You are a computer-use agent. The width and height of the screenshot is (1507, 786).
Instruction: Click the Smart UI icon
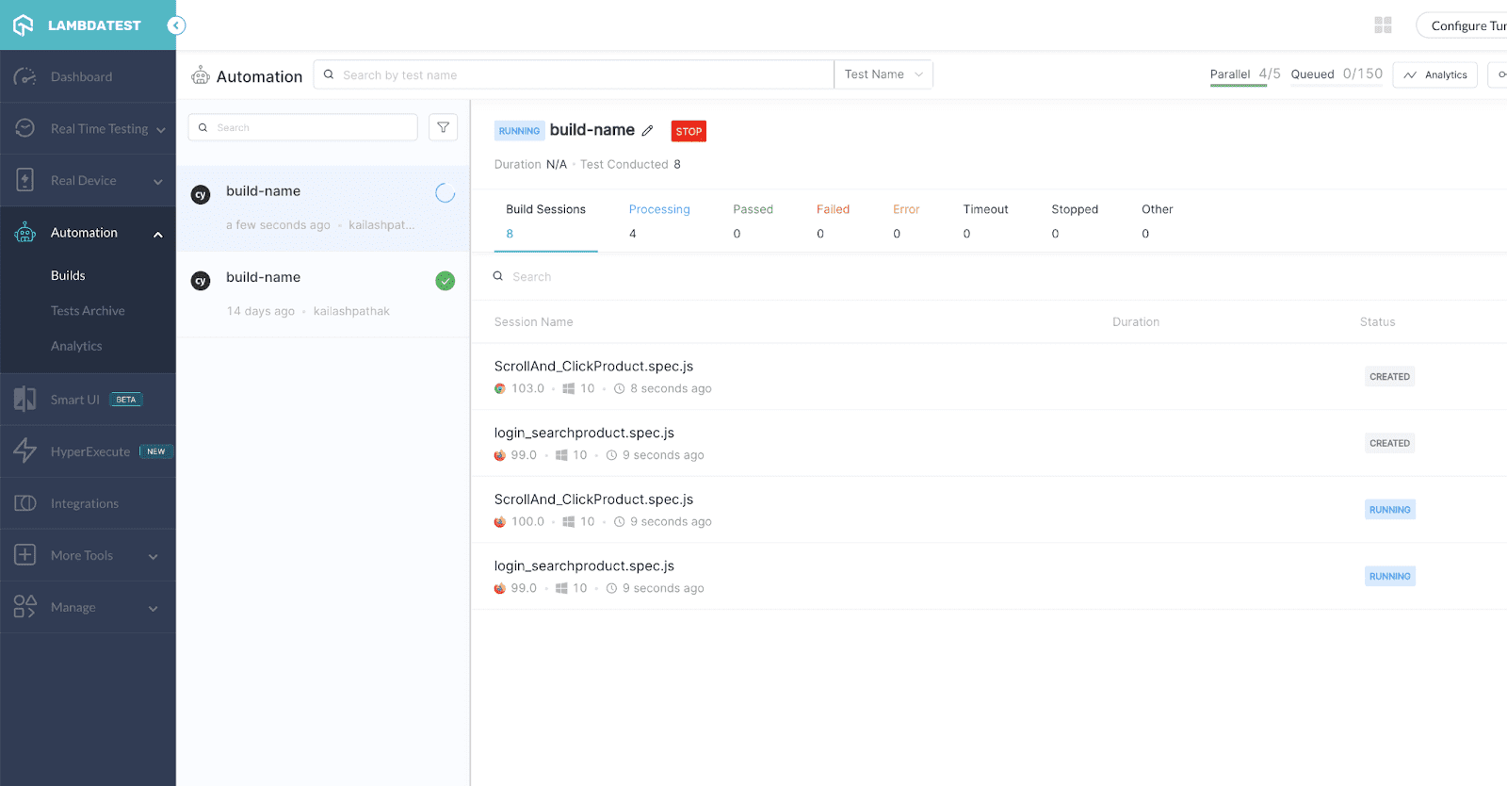click(x=25, y=400)
